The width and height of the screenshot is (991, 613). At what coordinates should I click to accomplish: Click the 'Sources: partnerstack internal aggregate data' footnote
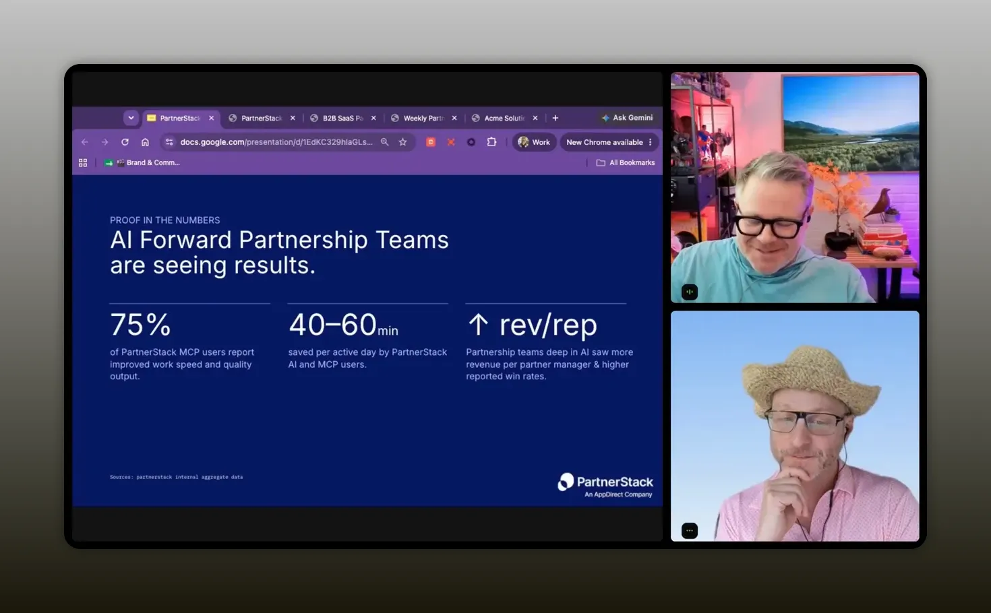(177, 477)
